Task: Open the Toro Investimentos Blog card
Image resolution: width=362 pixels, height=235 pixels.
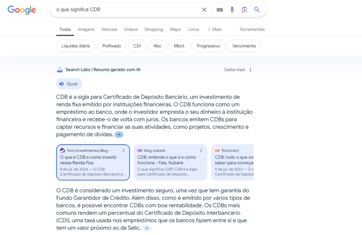Action: [93, 162]
